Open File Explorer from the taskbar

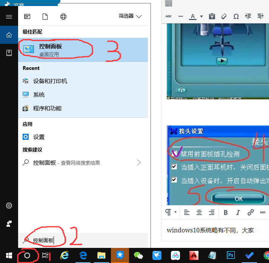(101, 255)
